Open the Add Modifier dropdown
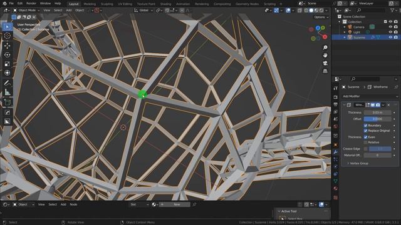The width and height of the screenshot is (401, 225). click(370, 96)
